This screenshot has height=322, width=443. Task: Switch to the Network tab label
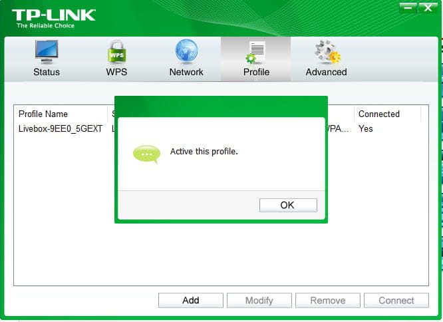point(186,72)
